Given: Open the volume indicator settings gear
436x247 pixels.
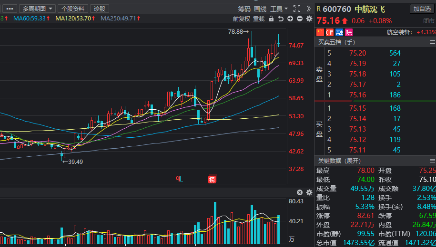Looking at the screenshot, I should 309,192.
